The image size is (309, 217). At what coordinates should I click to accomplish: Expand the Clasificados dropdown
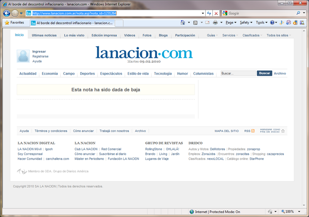(252, 35)
